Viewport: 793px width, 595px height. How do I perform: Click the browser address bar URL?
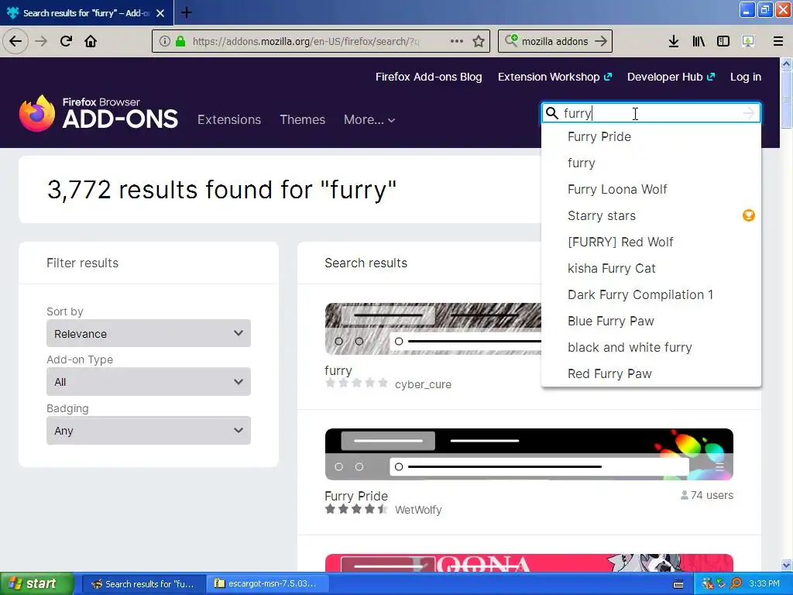(x=305, y=41)
